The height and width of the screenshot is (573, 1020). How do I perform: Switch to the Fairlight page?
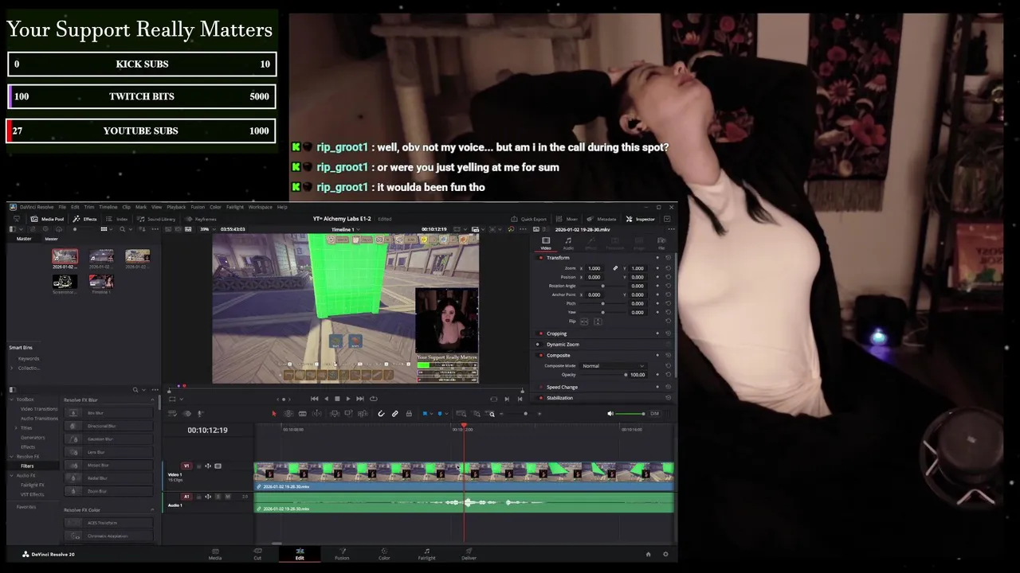[426, 554]
